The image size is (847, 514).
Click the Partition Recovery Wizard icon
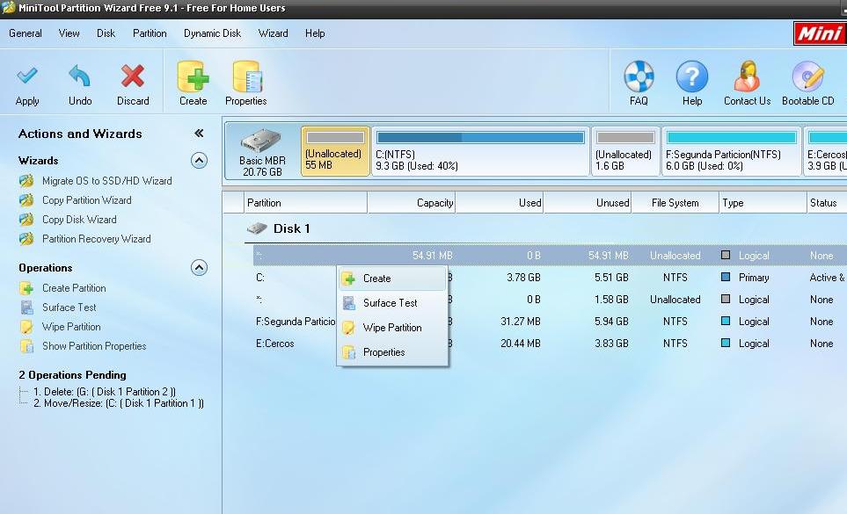tap(26, 238)
